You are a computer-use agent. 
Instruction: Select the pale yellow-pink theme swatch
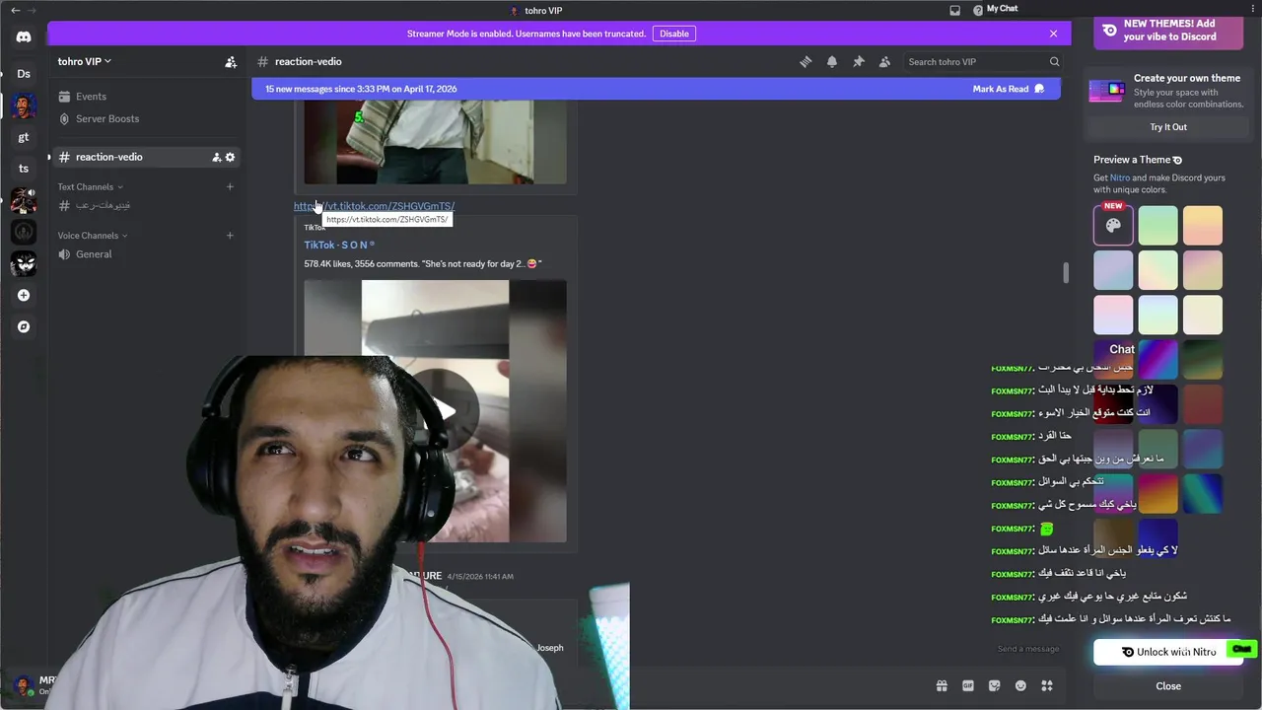[x=1157, y=270]
